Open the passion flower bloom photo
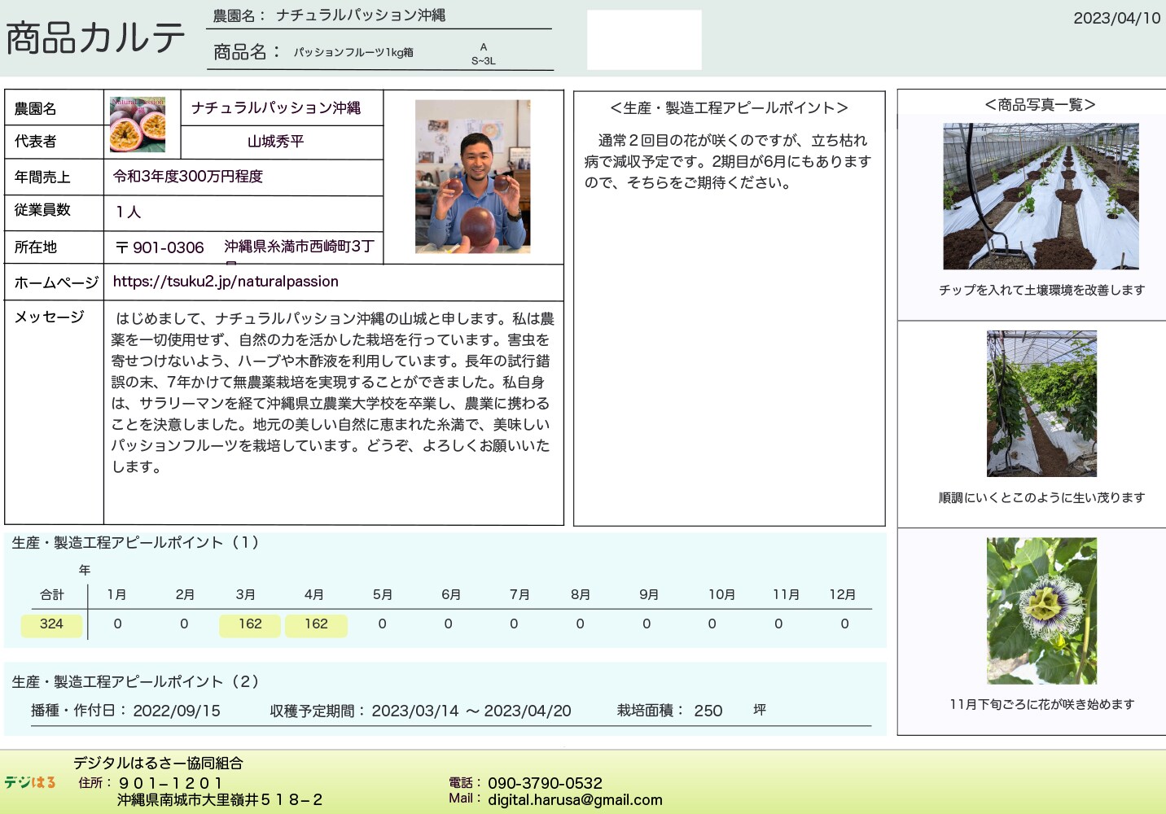Viewport: 1166px width, 814px height. (1041, 610)
